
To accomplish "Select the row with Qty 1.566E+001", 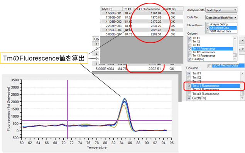I will point(142,13).
